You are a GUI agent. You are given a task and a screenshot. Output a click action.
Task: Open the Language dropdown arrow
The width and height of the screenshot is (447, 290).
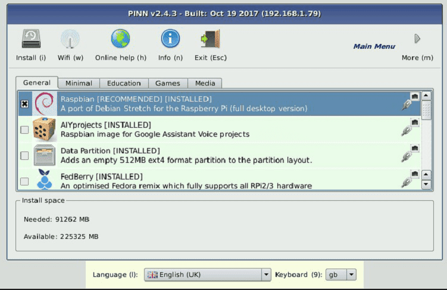tap(266, 275)
